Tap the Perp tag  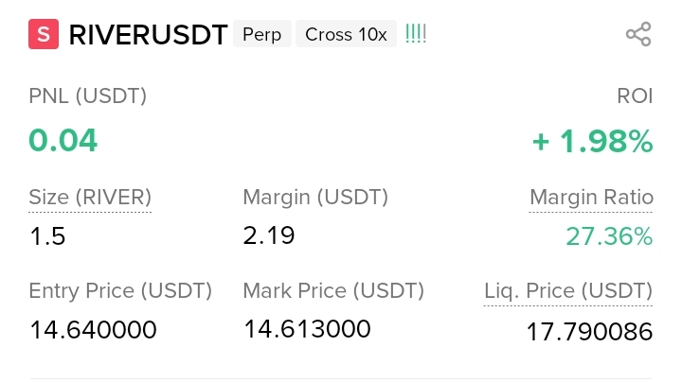[261, 34]
